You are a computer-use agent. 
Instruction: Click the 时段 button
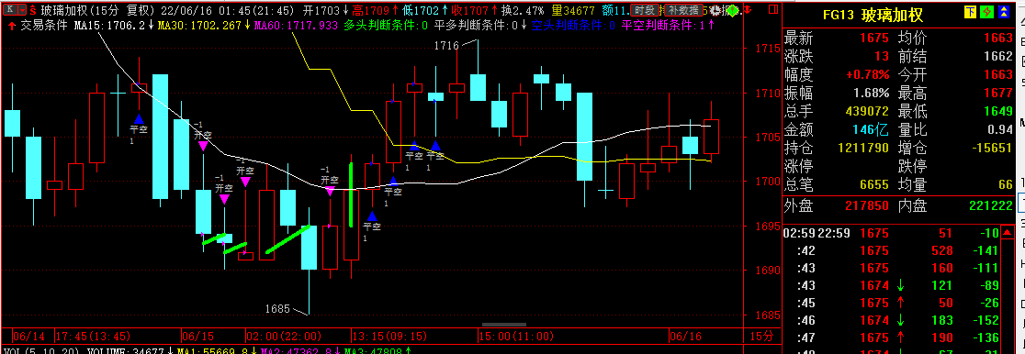pyautogui.click(x=646, y=10)
